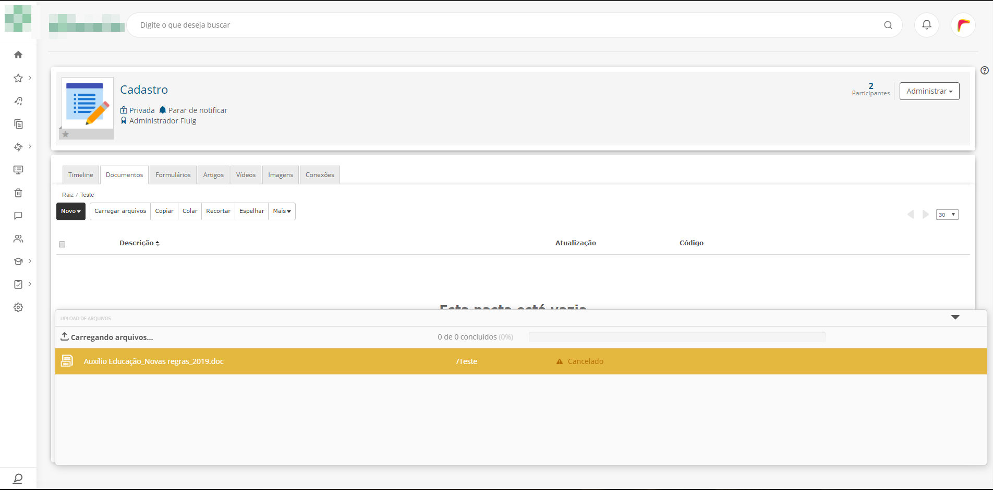Click the Teste breadcrumb
Screen dimensions: 993x490
click(87, 195)
